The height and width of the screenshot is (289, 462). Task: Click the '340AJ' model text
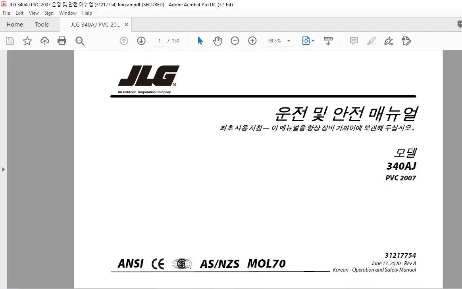(401, 166)
